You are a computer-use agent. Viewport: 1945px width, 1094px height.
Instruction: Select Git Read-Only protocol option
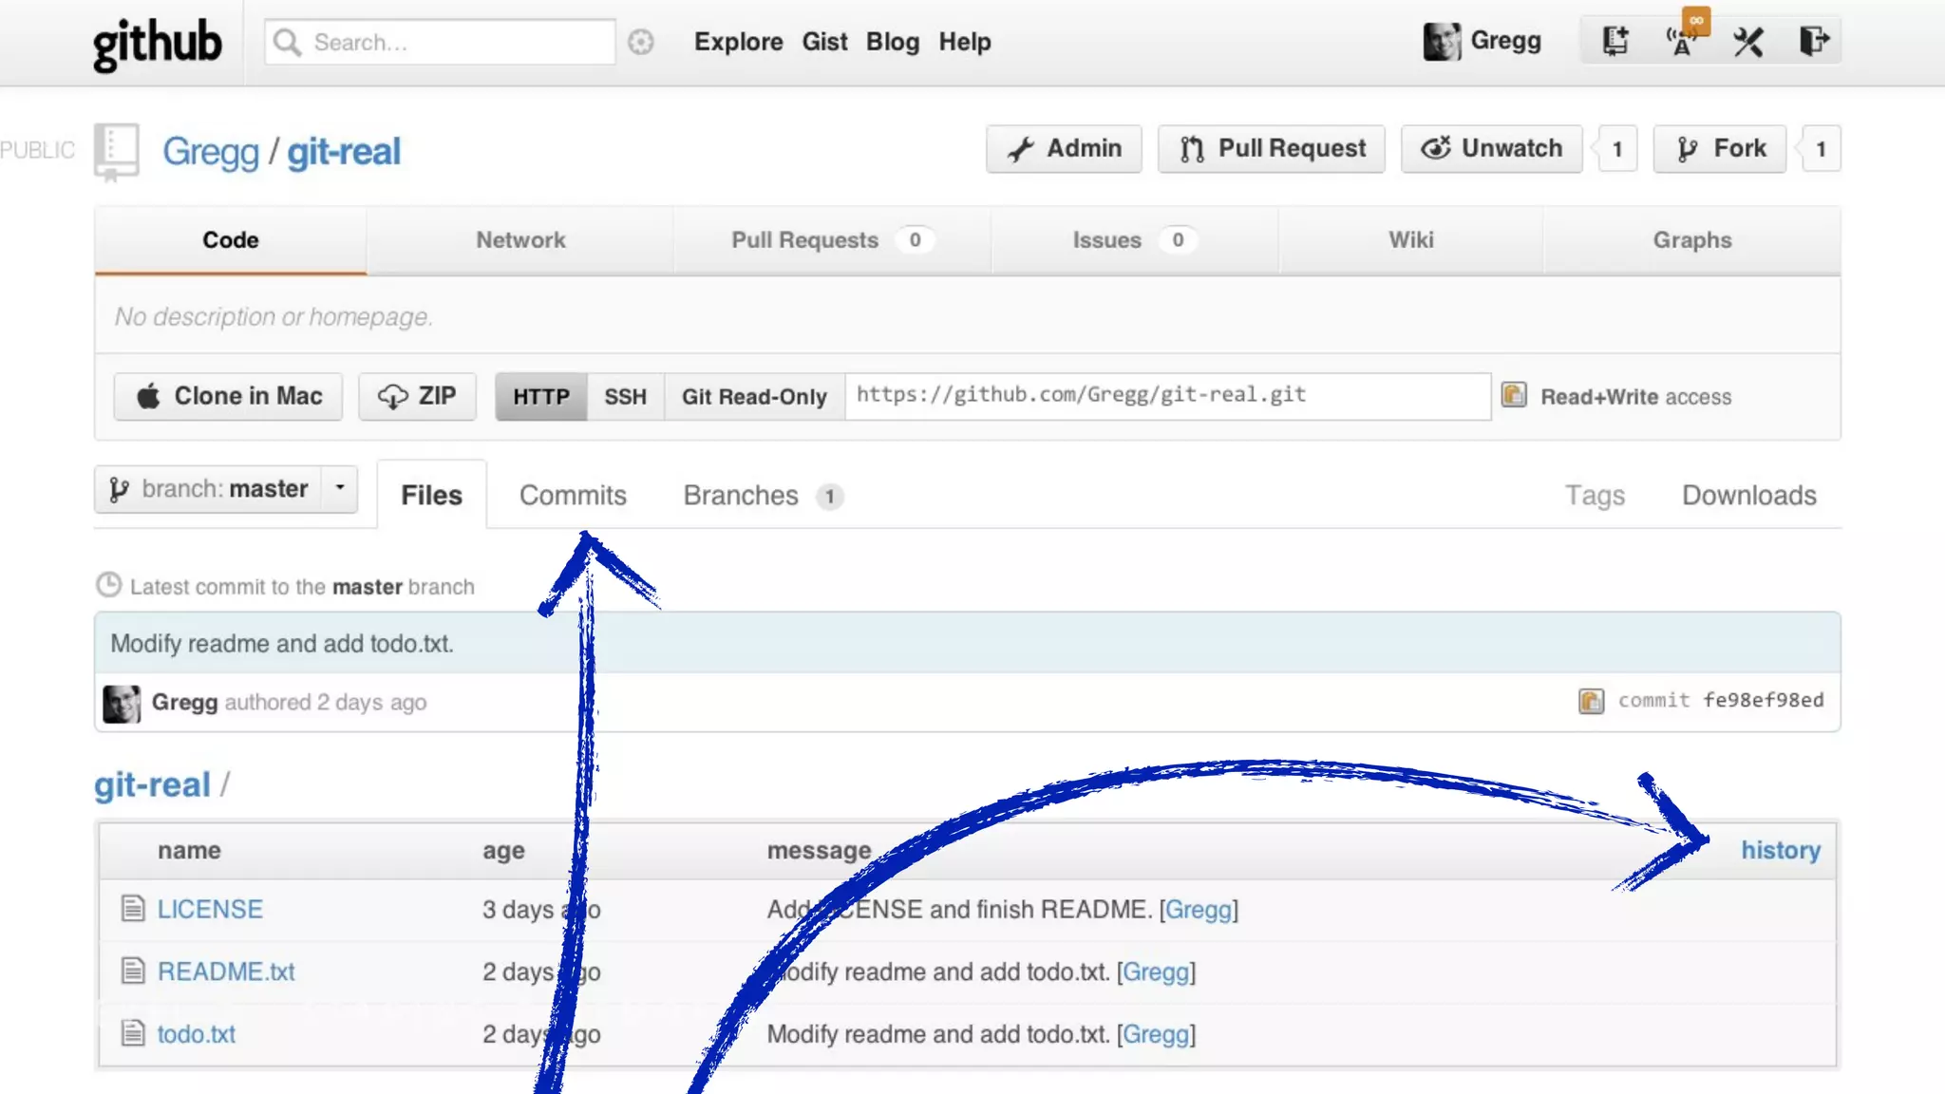point(754,396)
